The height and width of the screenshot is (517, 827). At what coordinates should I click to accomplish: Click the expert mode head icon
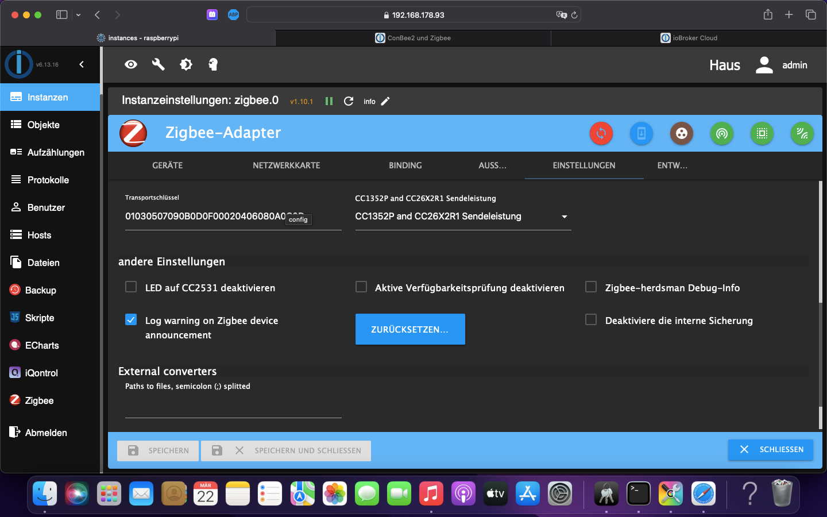pos(213,64)
